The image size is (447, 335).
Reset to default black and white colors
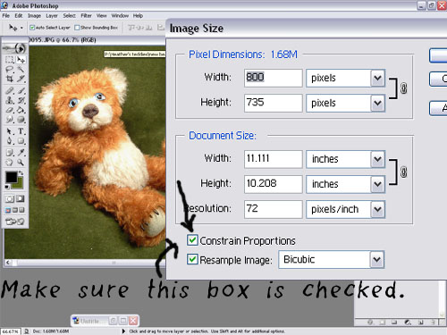point(7,187)
